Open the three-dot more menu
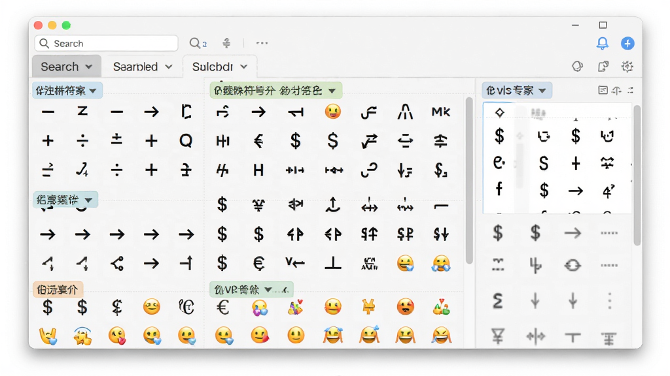This screenshot has width=670, height=376. (262, 43)
